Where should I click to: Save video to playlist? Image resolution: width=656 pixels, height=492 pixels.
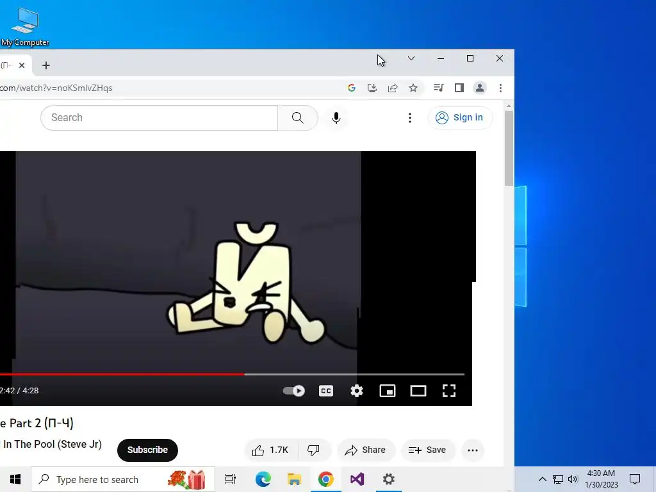(x=427, y=450)
